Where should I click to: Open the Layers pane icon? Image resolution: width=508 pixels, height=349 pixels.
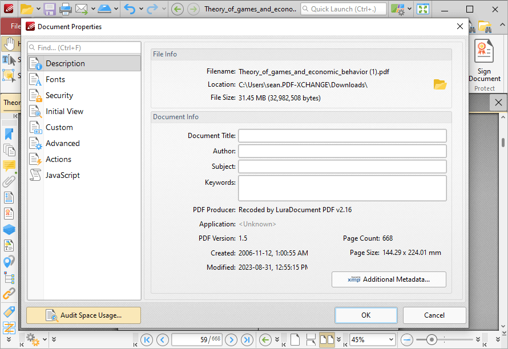(x=9, y=230)
